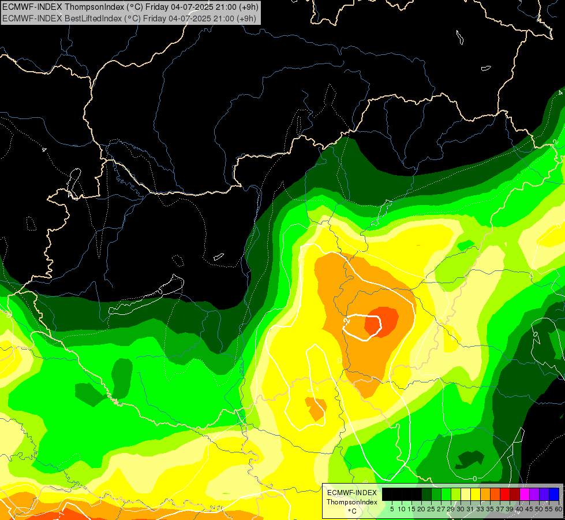The image size is (565, 520).
Task: Select the orange 33–35 legend swatch
Action: [x=485, y=494]
